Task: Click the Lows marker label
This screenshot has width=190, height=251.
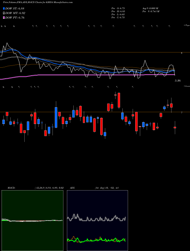Action: 187,86
